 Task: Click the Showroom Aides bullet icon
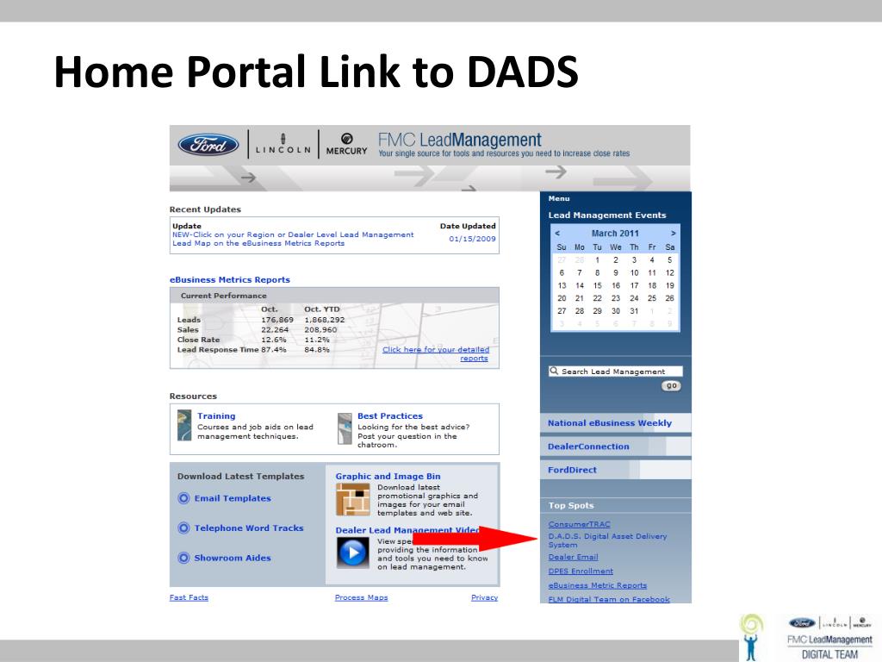pyautogui.click(x=183, y=558)
